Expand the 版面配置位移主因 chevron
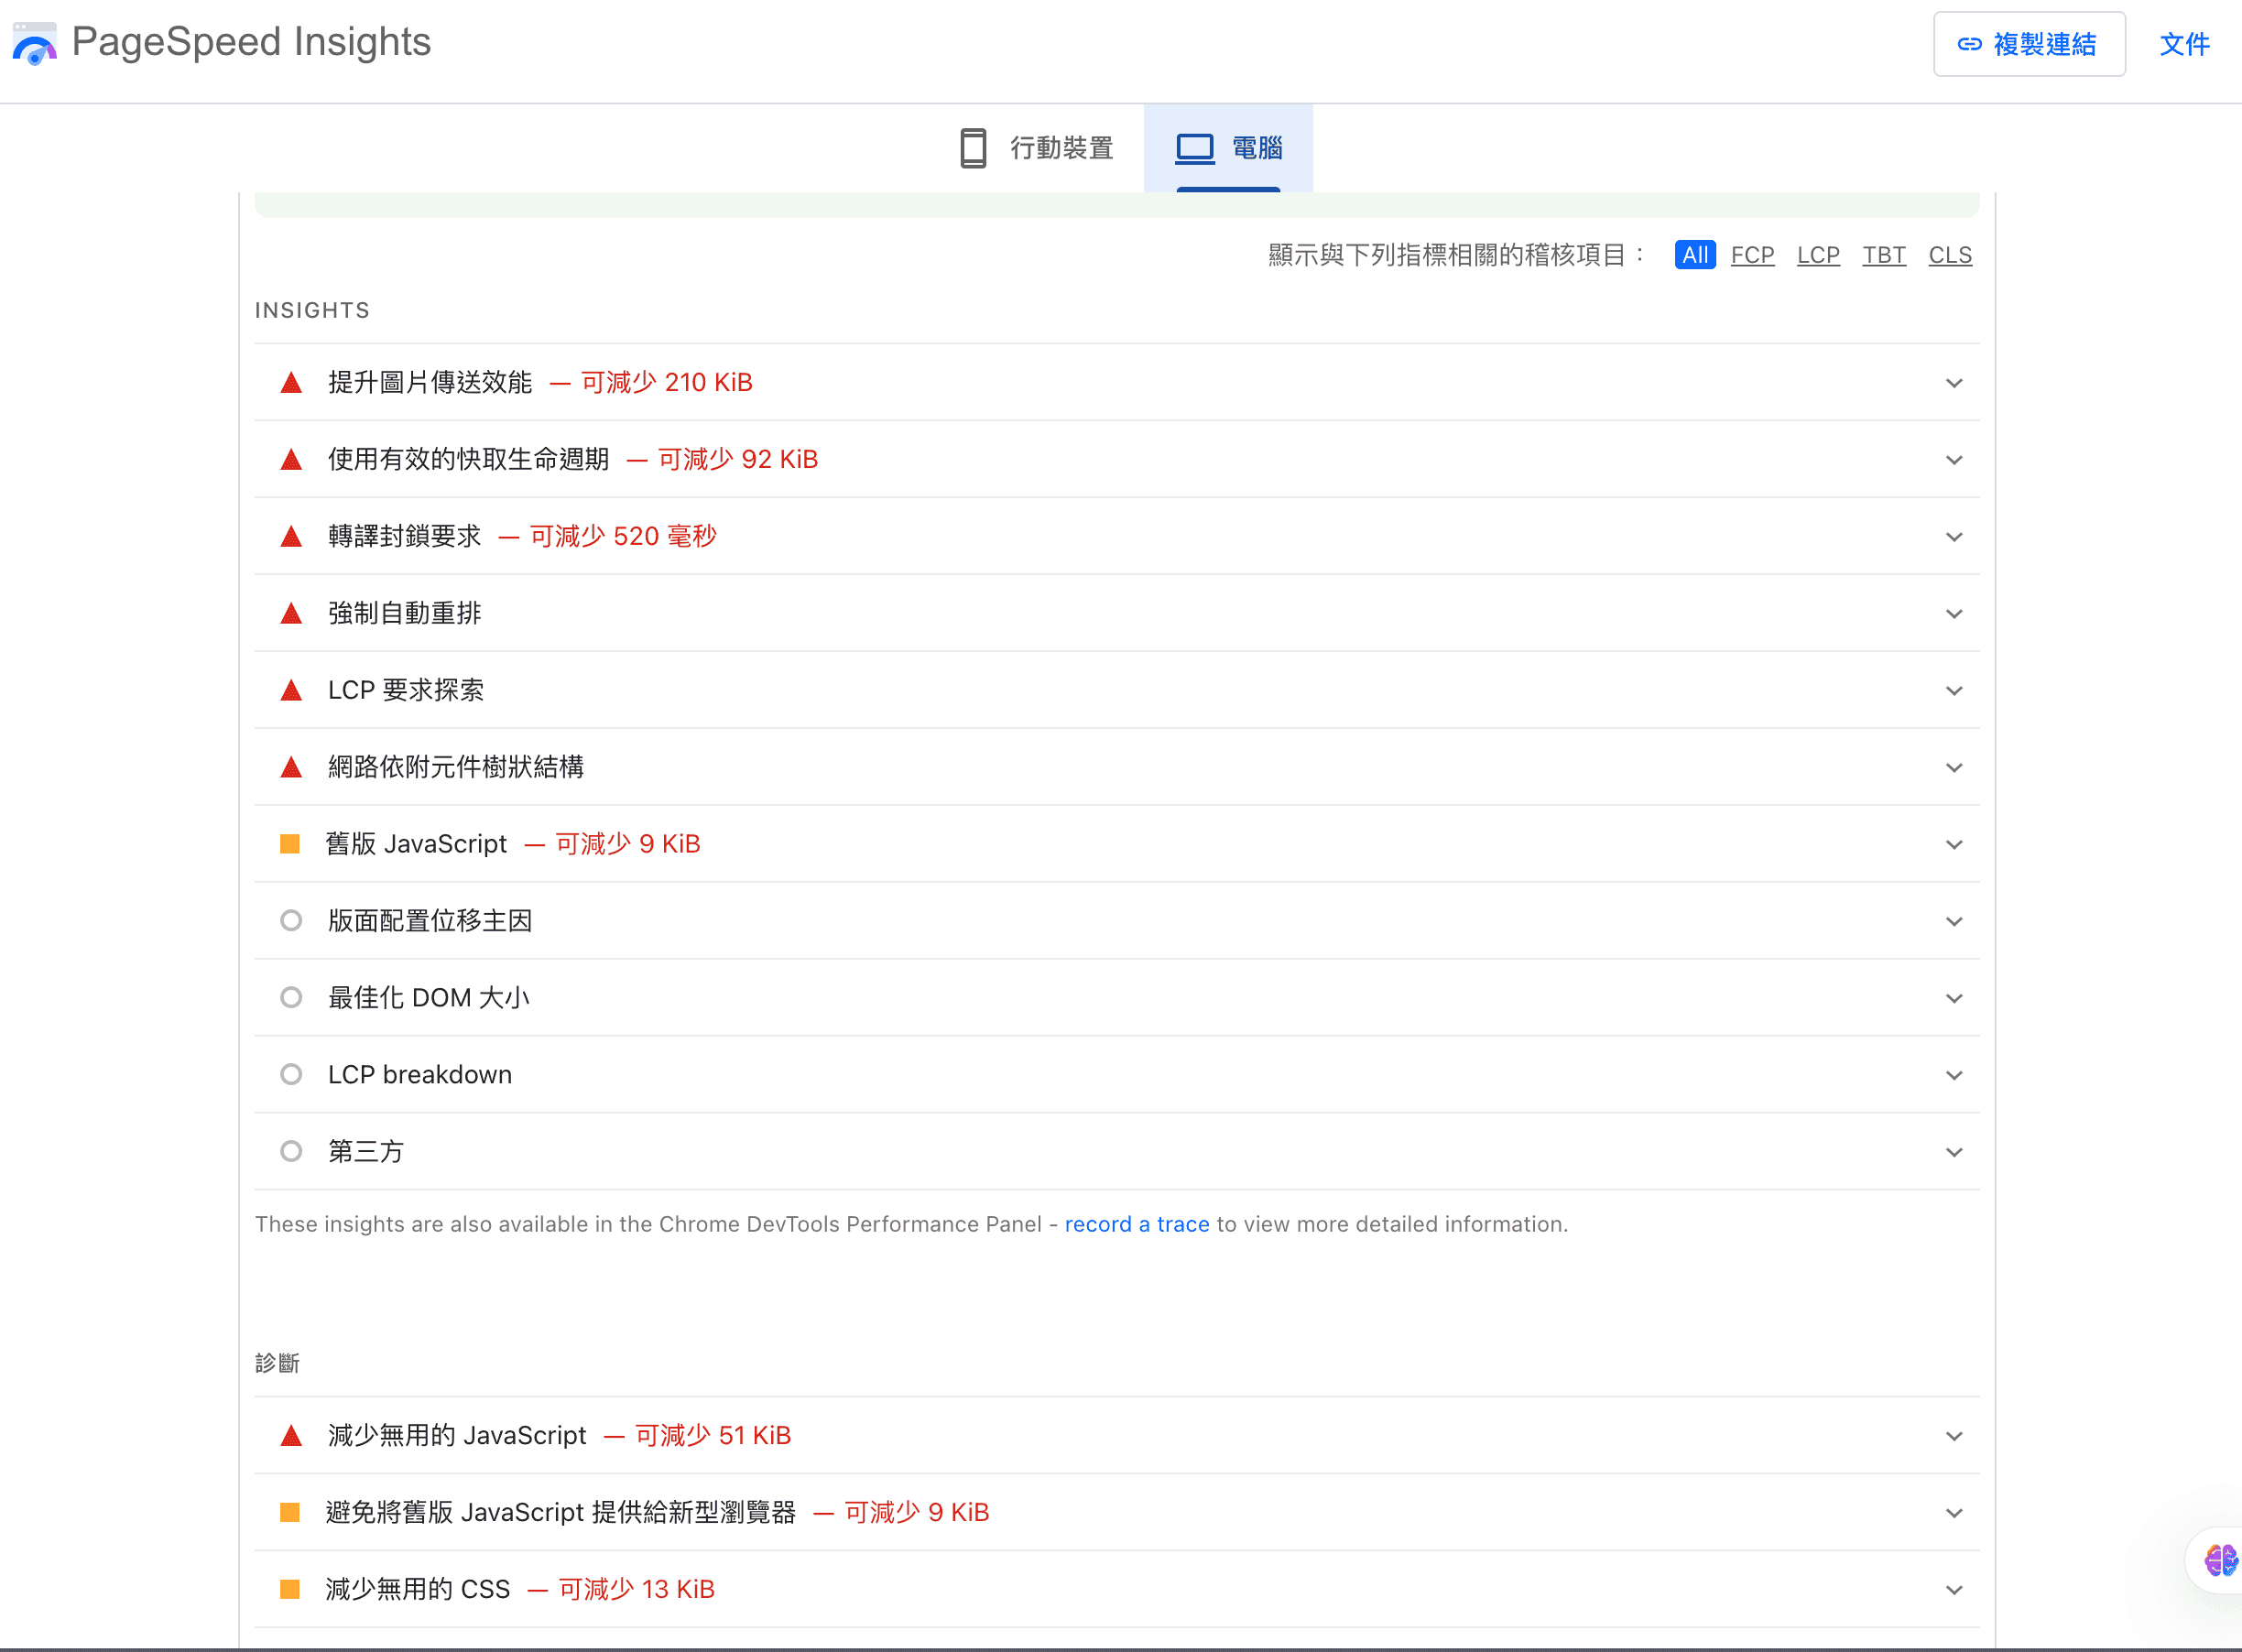2242x1652 pixels. (1954, 922)
